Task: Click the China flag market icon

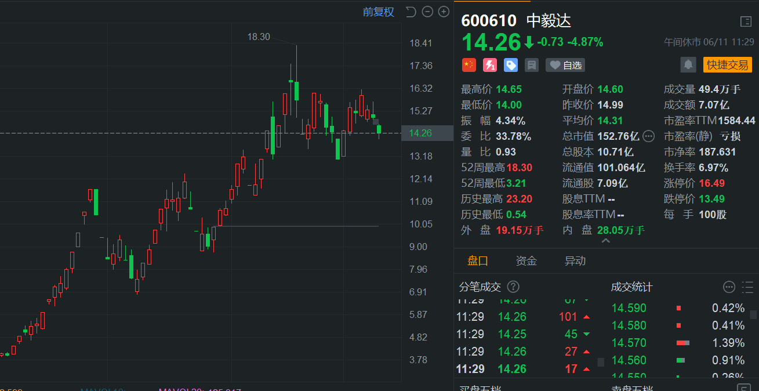Action: click(469, 65)
